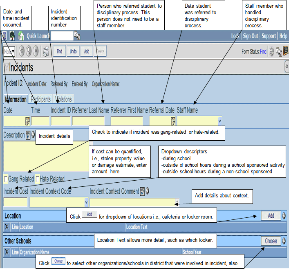Screen dimensions: 291x272
Task: Open the Staff Name dropdown
Action: pyautogui.click(x=220, y=121)
